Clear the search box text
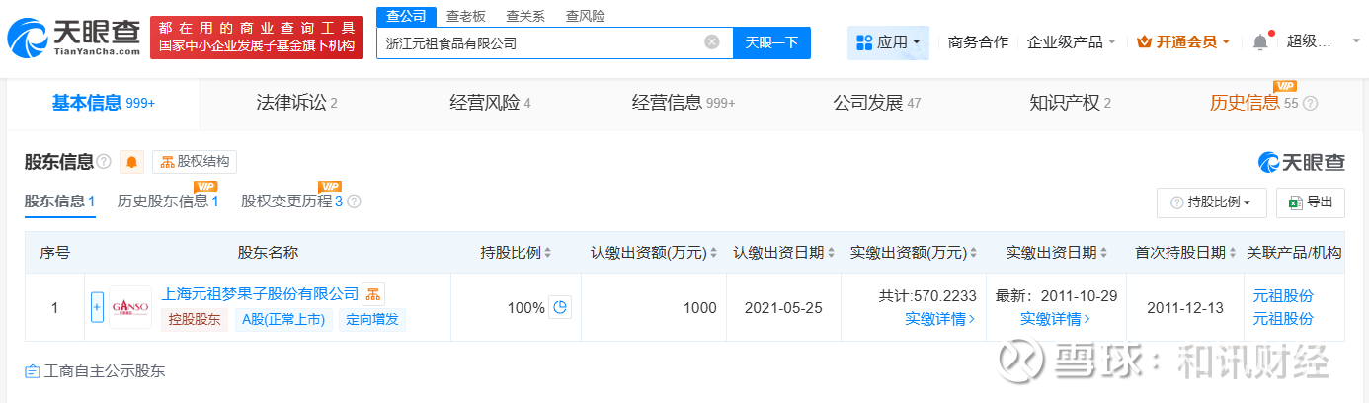The width and height of the screenshot is (1369, 403). (711, 42)
